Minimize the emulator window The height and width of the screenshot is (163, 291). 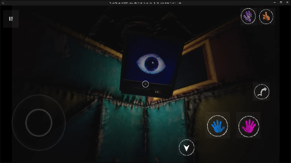[275, 2]
